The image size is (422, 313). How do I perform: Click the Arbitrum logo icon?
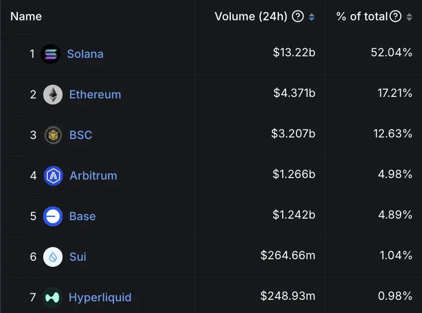[53, 176]
